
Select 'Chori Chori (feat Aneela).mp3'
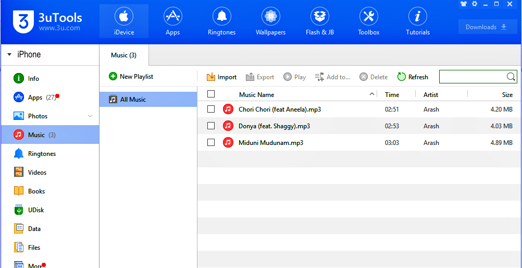click(280, 109)
